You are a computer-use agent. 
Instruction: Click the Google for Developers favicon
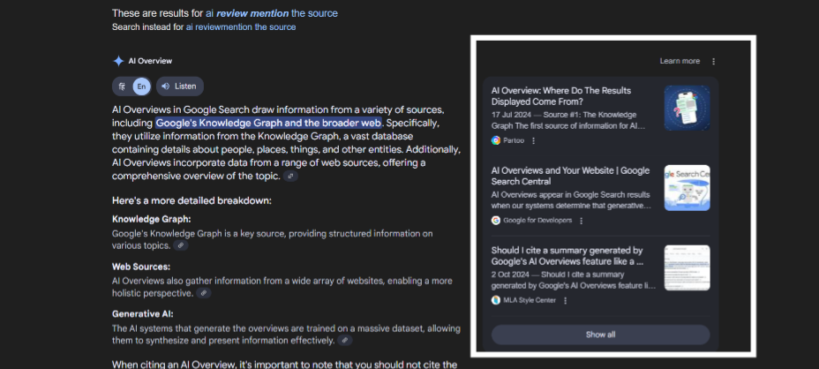pyautogui.click(x=496, y=221)
